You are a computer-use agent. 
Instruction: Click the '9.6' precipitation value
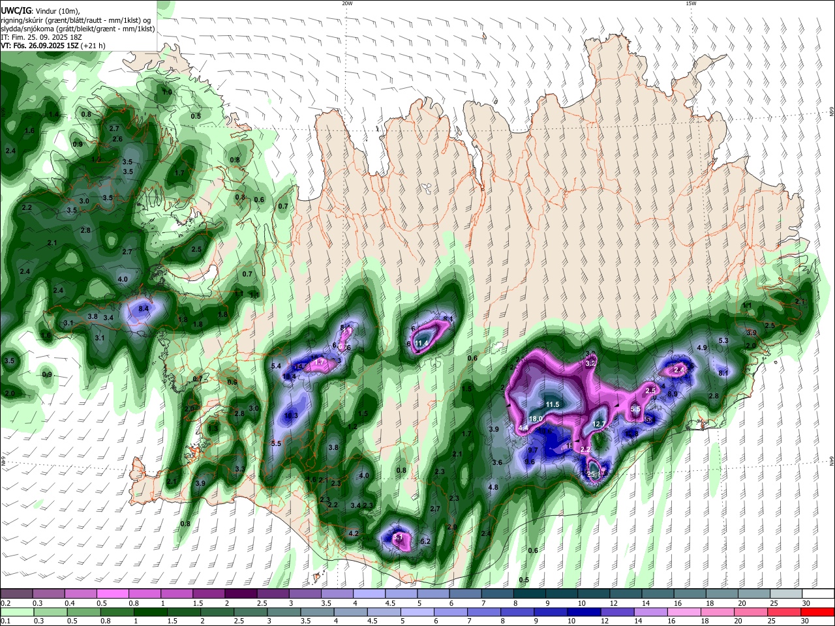coord(530,462)
